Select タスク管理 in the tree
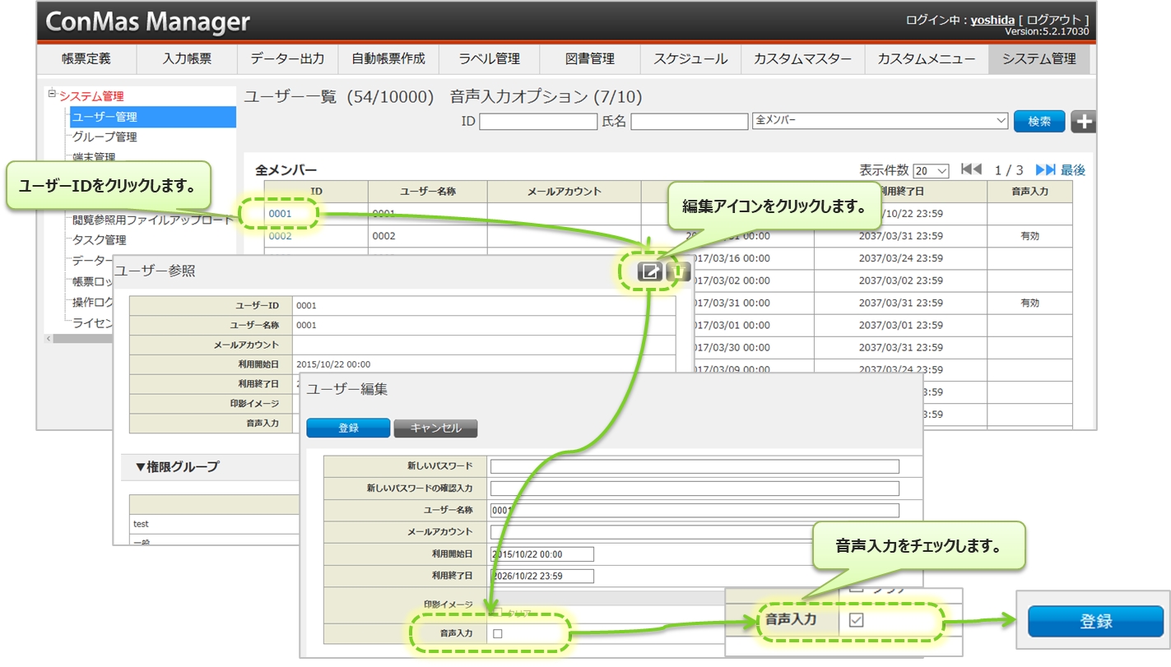Image resolution: width=1171 pixels, height=667 pixels. [x=100, y=240]
